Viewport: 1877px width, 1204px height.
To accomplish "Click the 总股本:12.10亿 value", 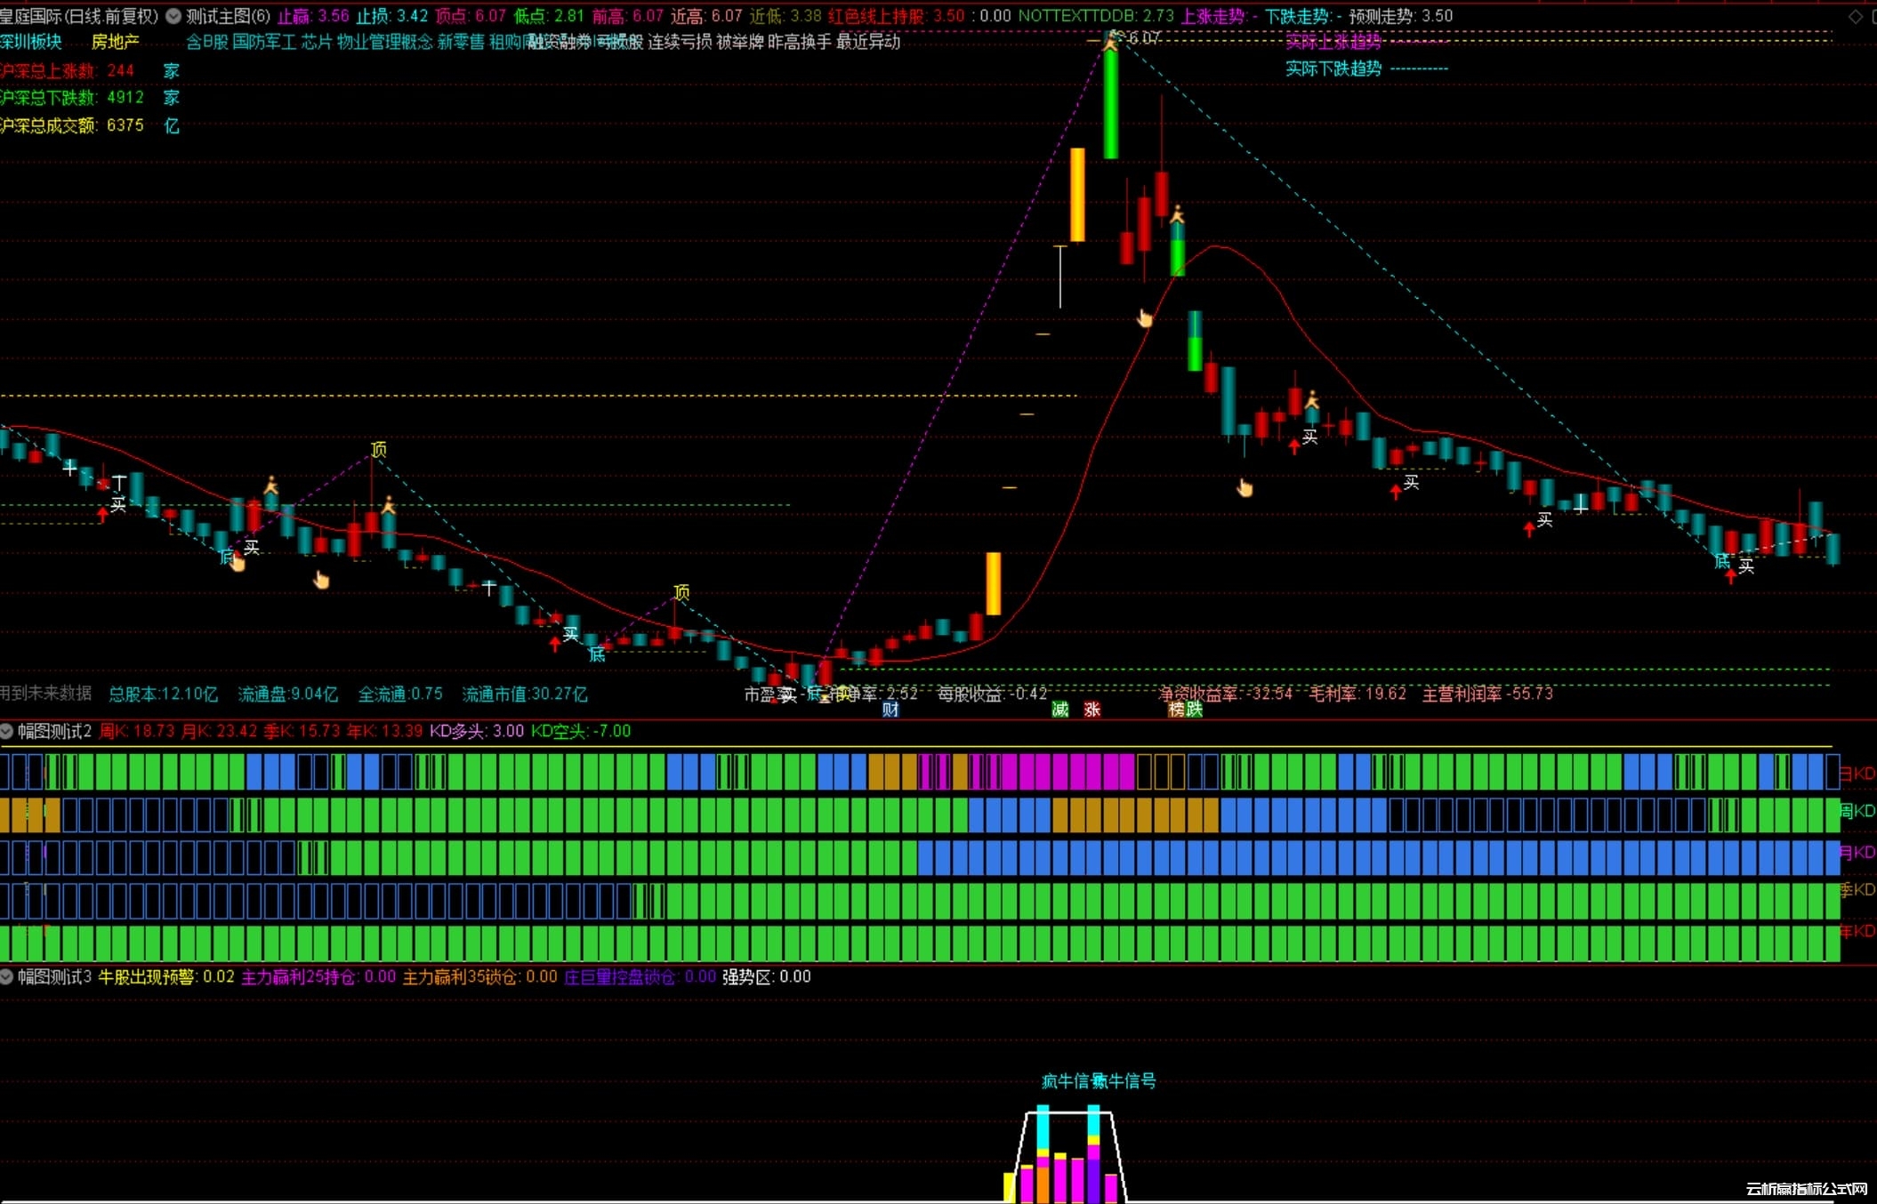I will [163, 694].
